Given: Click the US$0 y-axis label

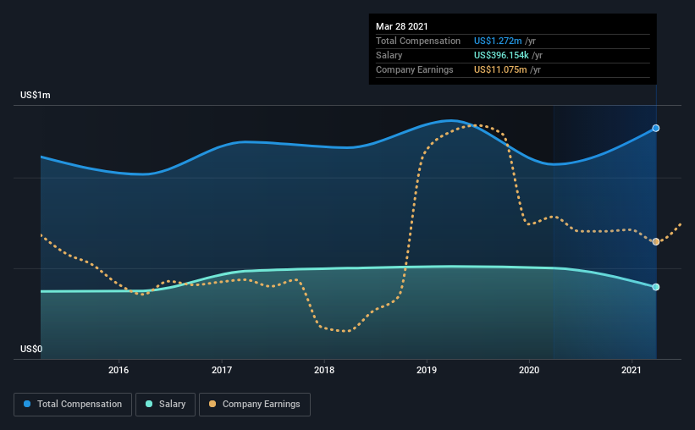Looking at the screenshot, I should click(31, 349).
